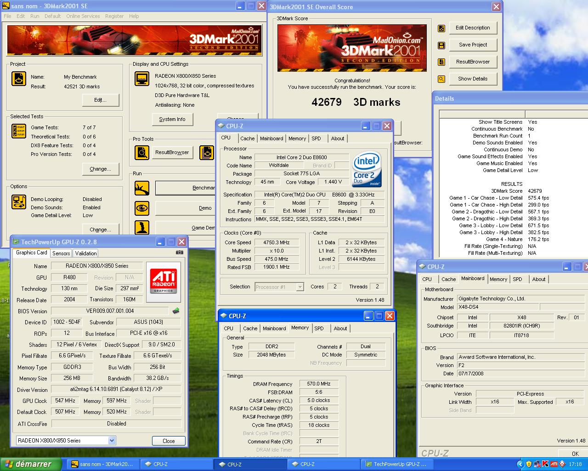Click the ATI tray icon in the taskbar
Viewport: 588px width, 471px height.
tap(554, 464)
